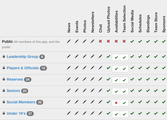167x120 pixels.
Task: Edit Newsletters permission for Seniors
Action: coord(92,90)
